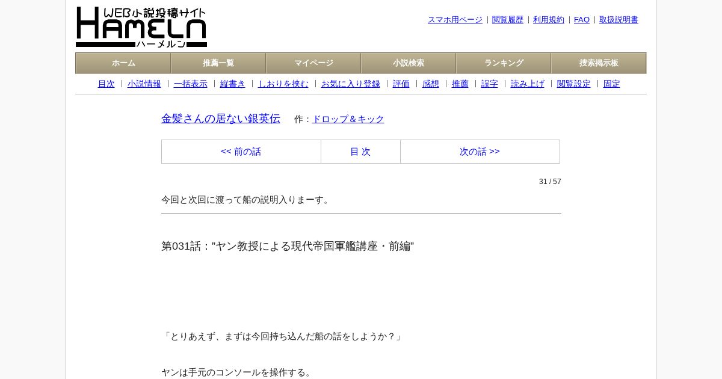
Task: Go to the previous chapter (<< 前の話)
Action: click(241, 152)
